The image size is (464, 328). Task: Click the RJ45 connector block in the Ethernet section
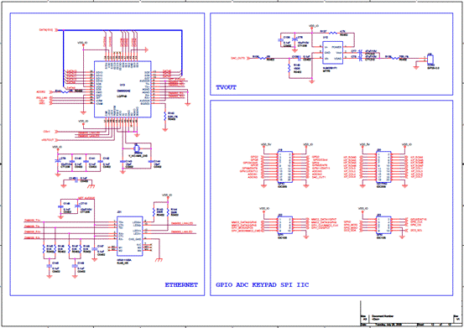[130, 236]
